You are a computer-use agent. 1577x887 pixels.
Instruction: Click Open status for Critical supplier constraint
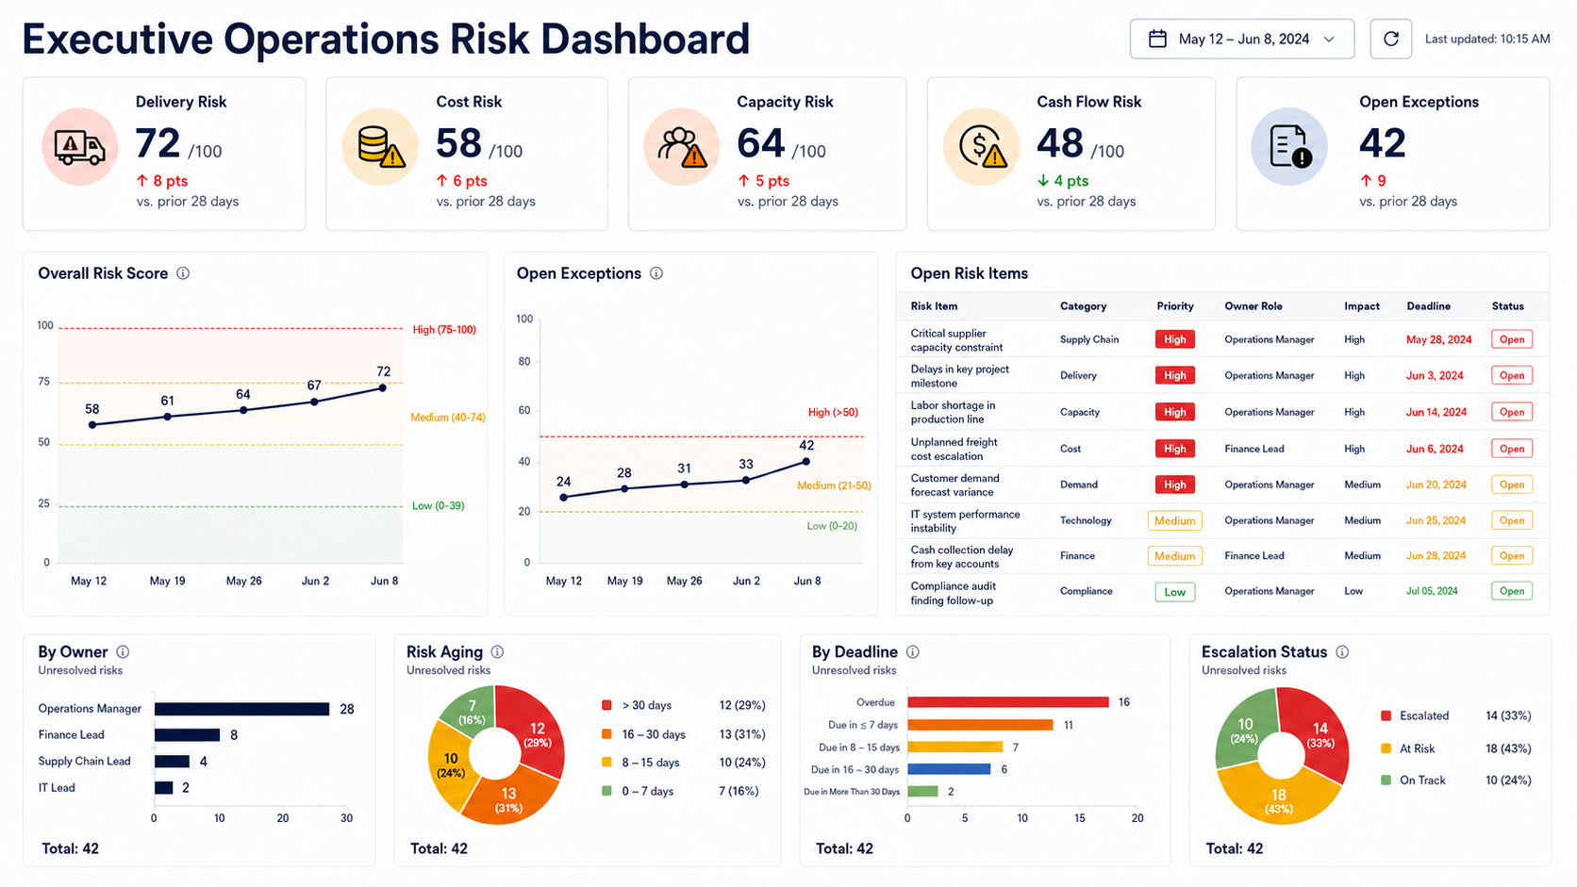[x=1512, y=339]
